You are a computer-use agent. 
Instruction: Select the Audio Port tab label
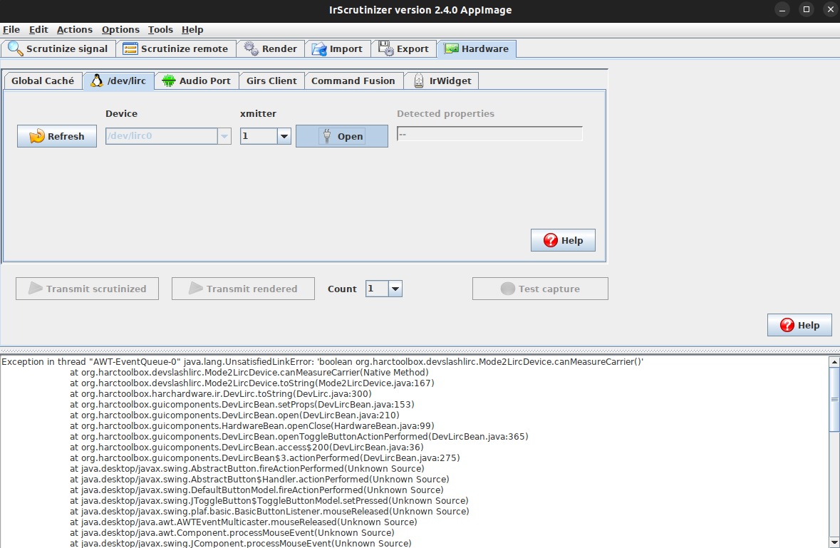point(204,81)
